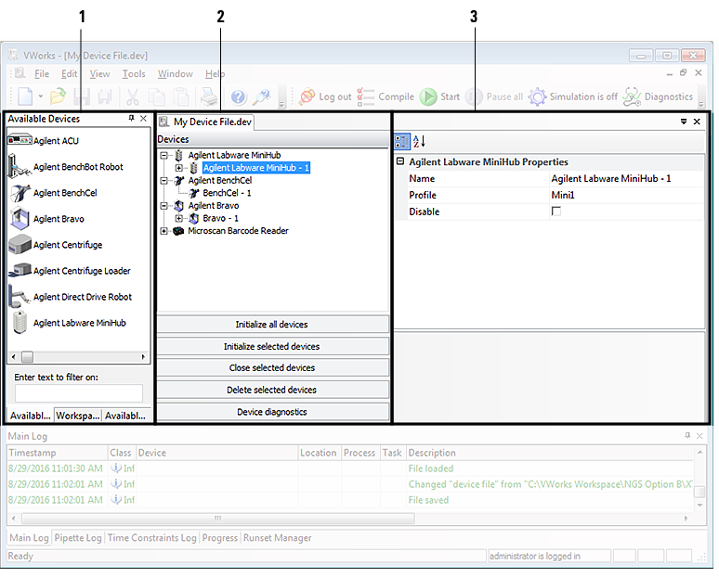
Task: Click the Cut scissors icon
Action: coord(133,96)
